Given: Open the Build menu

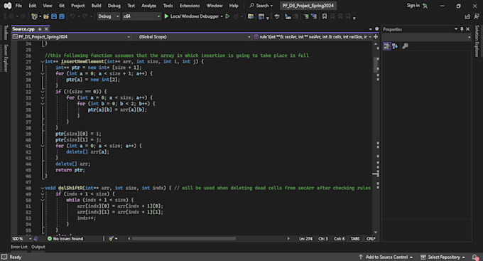Looking at the screenshot, I should coord(96,6).
